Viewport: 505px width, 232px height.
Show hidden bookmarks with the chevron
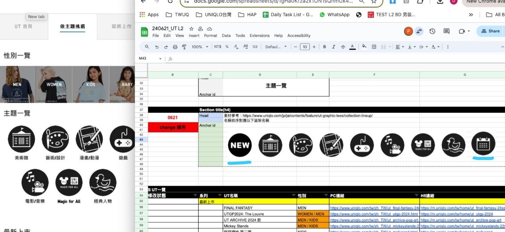click(471, 15)
